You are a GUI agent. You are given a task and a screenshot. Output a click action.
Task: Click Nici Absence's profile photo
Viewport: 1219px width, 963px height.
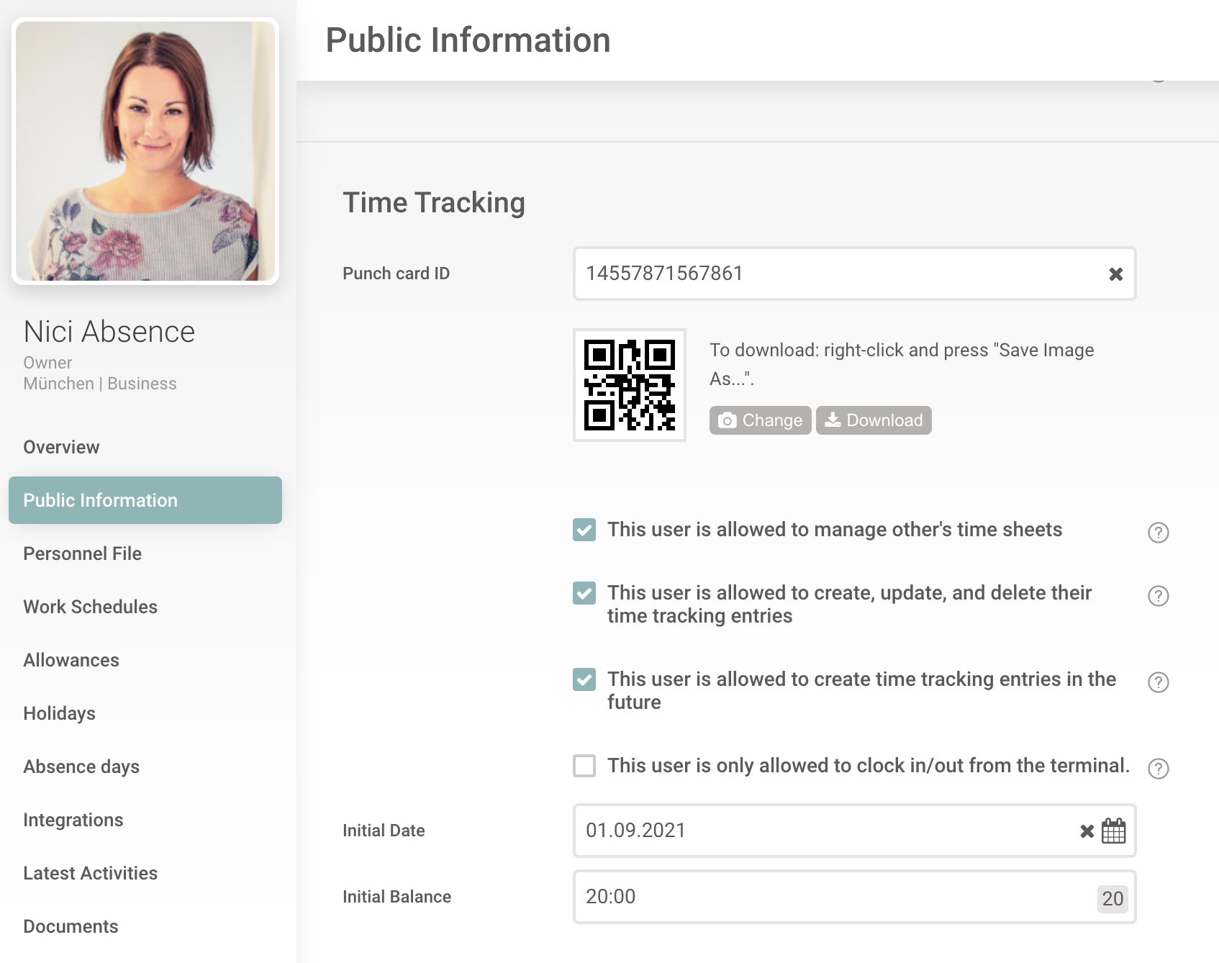(x=145, y=151)
